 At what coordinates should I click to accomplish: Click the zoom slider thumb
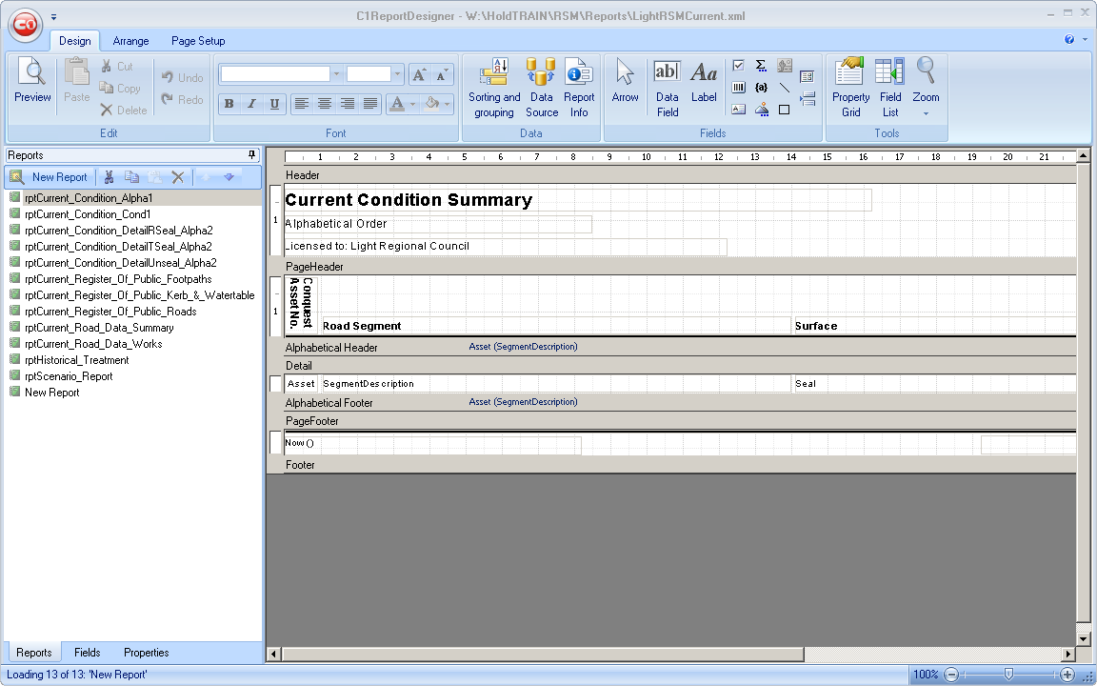click(1008, 675)
